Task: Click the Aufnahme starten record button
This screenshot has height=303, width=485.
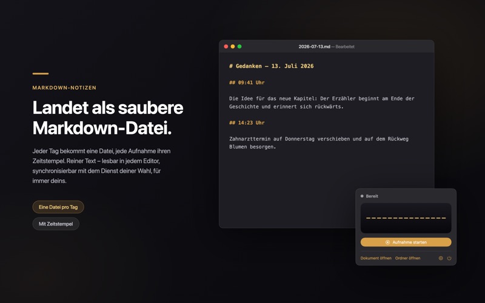Action: click(406, 242)
